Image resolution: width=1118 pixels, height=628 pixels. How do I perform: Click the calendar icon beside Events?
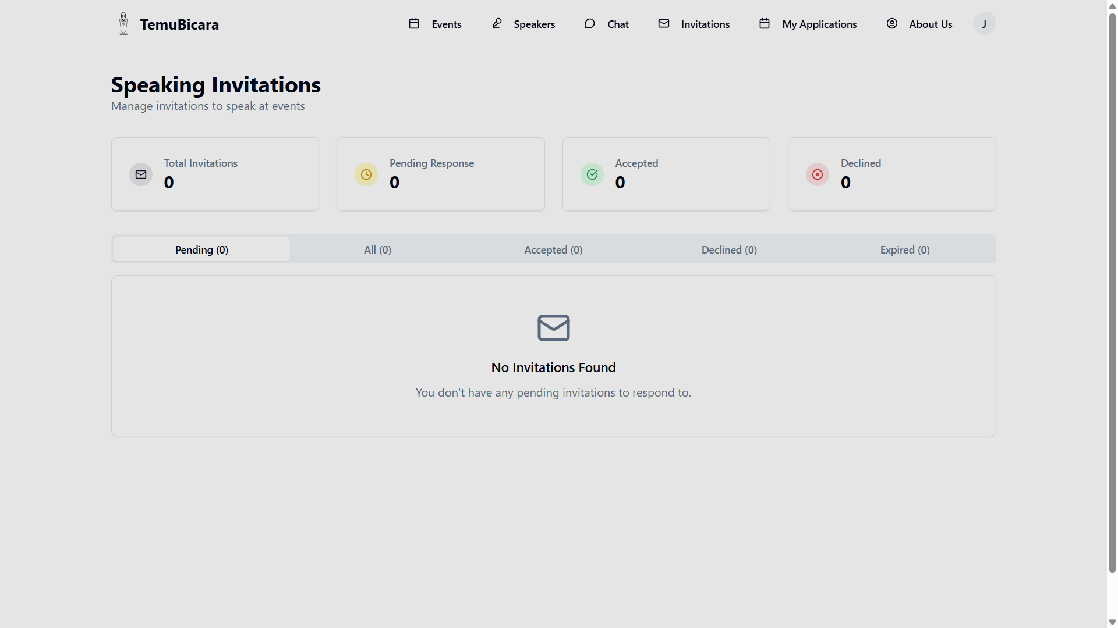click(414, 24)
